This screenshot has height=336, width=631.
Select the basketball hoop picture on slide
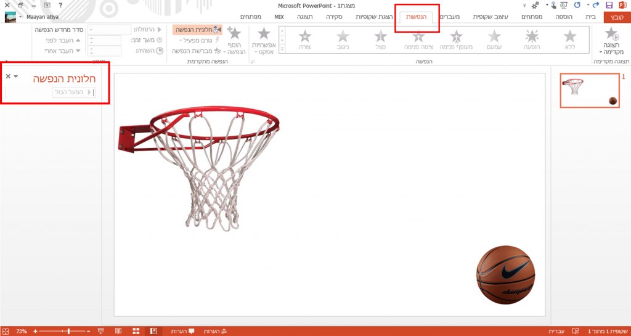[199, 168]
